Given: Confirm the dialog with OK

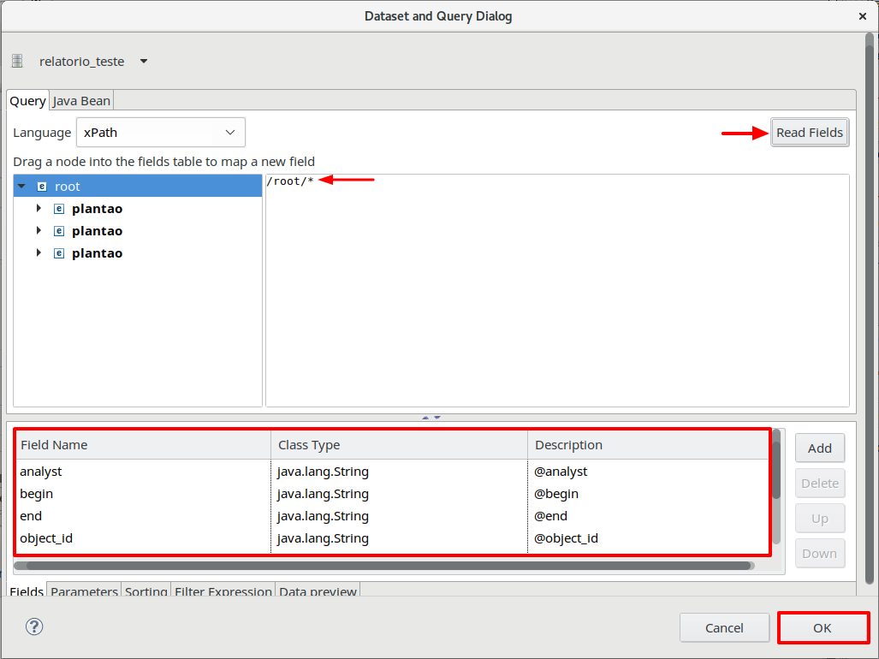Looking at the screenshot, I should pos(823,627).
